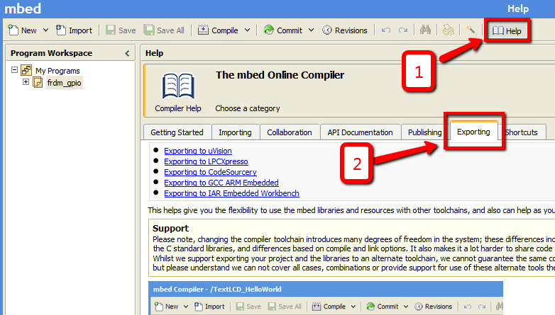This screenshot has width=555, height=315.
Task: Collapse the My Programs tree node
Action: (x=14, y=70)
